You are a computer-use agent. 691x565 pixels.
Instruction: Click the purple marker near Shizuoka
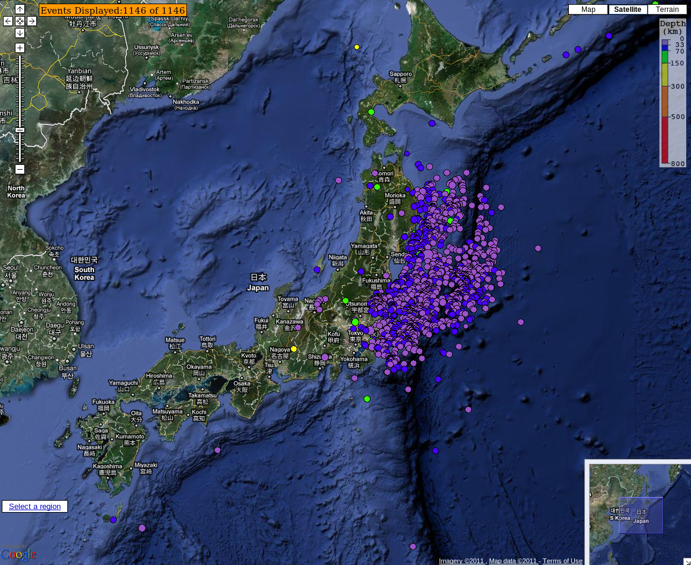pos(325,357)
